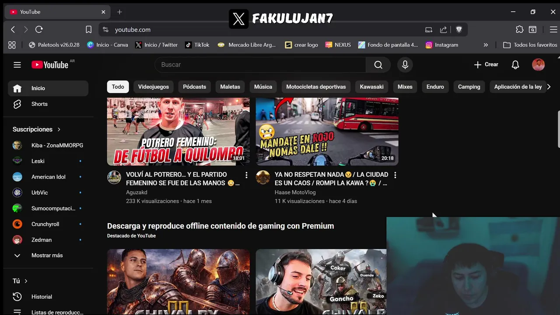Click in the Buscar search field
The height and width of the screenshot is (315, 560).
[260, 65]
